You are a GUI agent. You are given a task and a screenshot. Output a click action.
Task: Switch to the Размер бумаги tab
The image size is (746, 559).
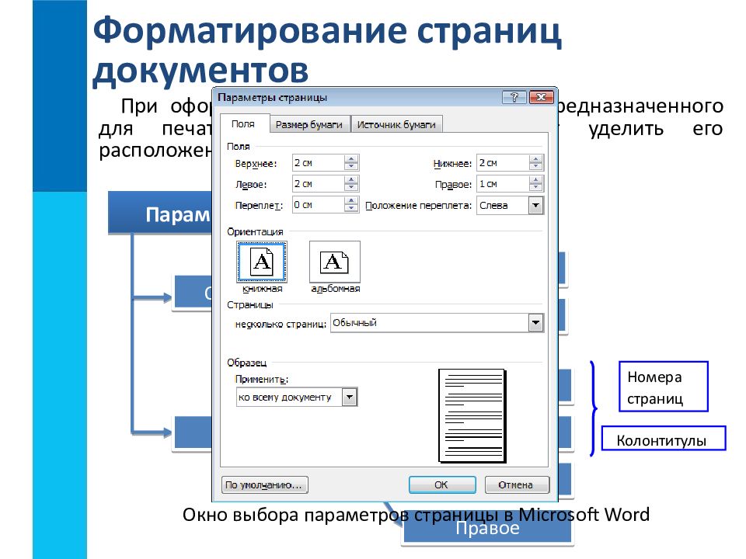[311, 124]
